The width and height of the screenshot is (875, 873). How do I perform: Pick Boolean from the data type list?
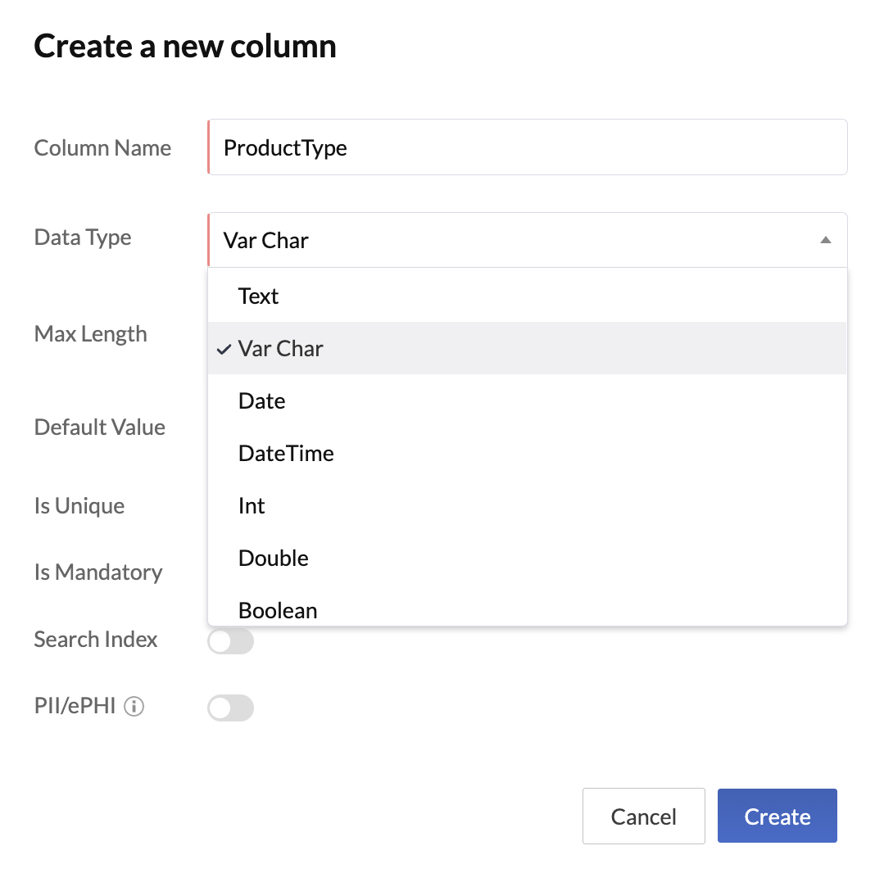[277, 610]
